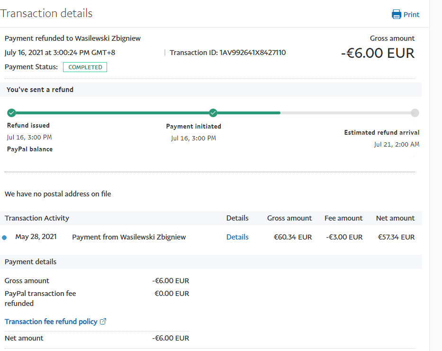Screen dimensions: 442x351
Task: Click the printer icon
Action: tap(397, 14)
